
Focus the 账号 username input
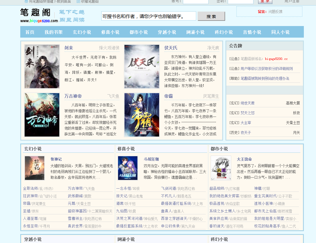coord(196,2)
